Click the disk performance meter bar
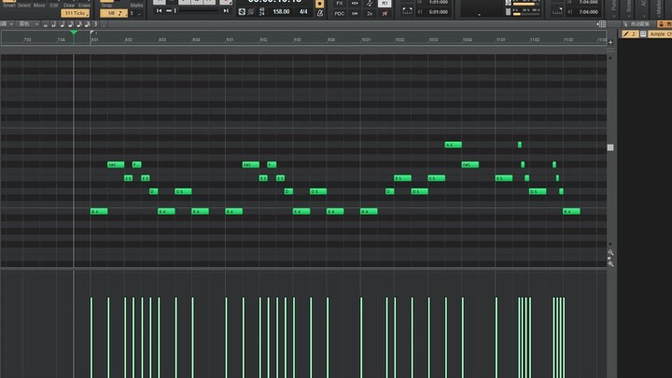Viewport: 672px width, 378px height. pos(526,14)
